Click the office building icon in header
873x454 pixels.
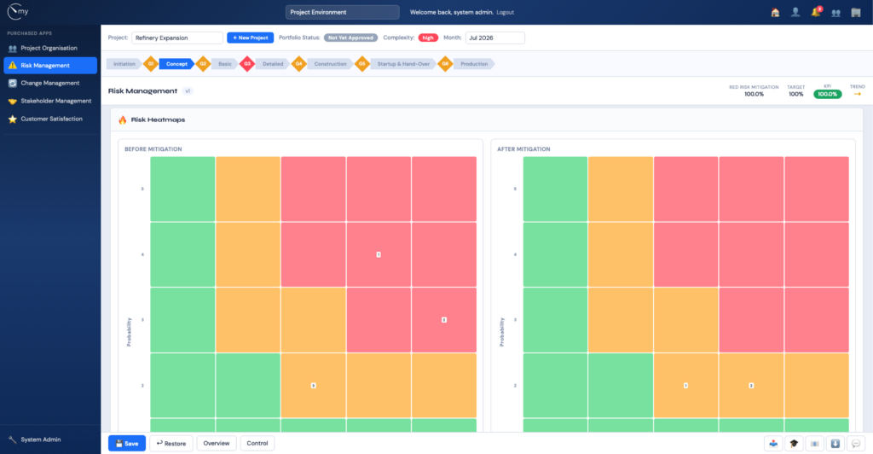[x=856, y=12]
